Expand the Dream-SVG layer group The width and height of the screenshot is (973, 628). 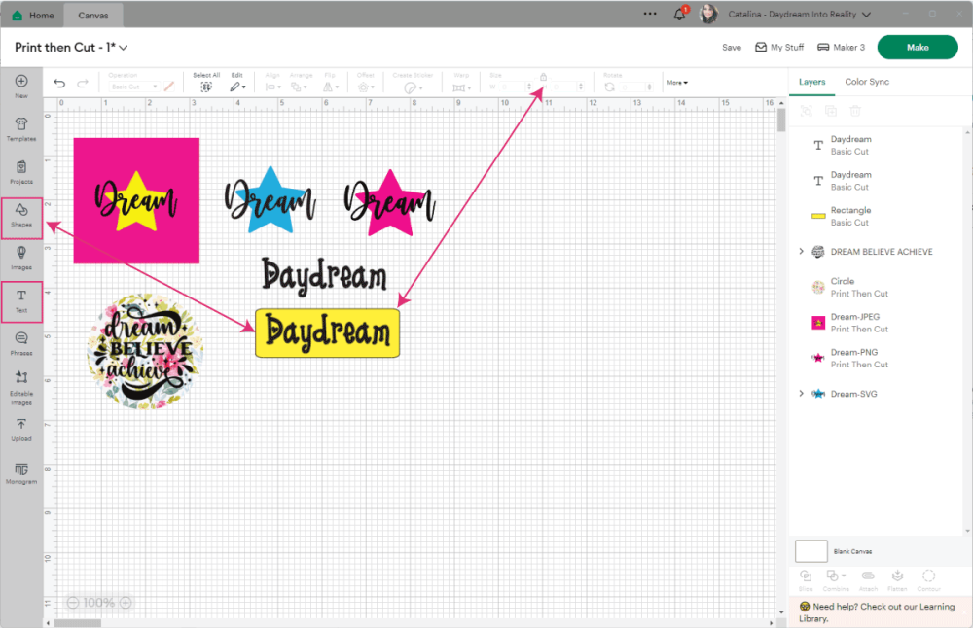coord(801,394)
